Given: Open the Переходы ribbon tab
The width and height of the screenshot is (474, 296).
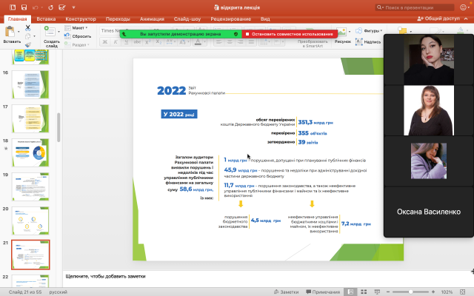Looking at the screenshot, I should (x=118, y=18).
